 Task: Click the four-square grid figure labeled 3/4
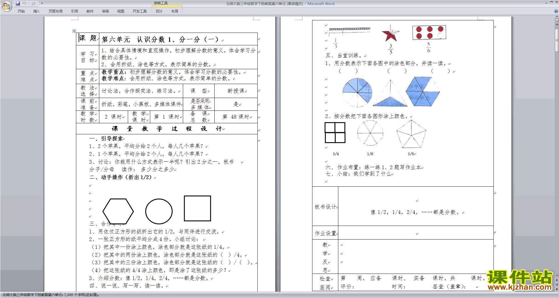(335, 133)
